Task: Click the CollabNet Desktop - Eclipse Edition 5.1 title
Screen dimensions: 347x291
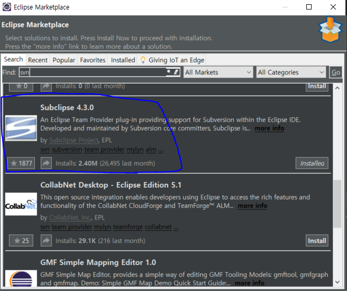Action: coord(111,185)
